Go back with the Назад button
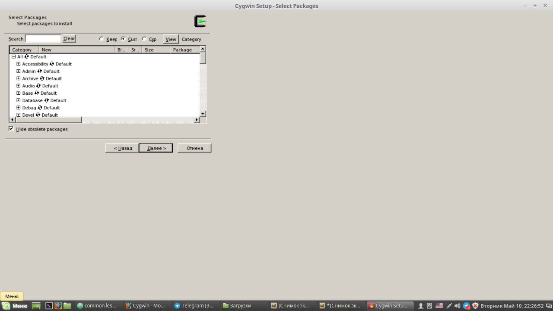 click(123, 148)
